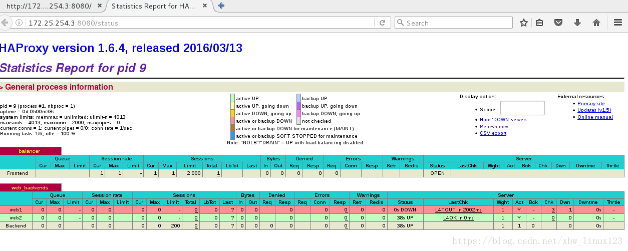The image size is (628, 251).
Task: Click the NOLB/DRAIN note text
Action: click(295, 142)
